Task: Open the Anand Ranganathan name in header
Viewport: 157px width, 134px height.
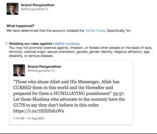Action: [x=38, y=5]
